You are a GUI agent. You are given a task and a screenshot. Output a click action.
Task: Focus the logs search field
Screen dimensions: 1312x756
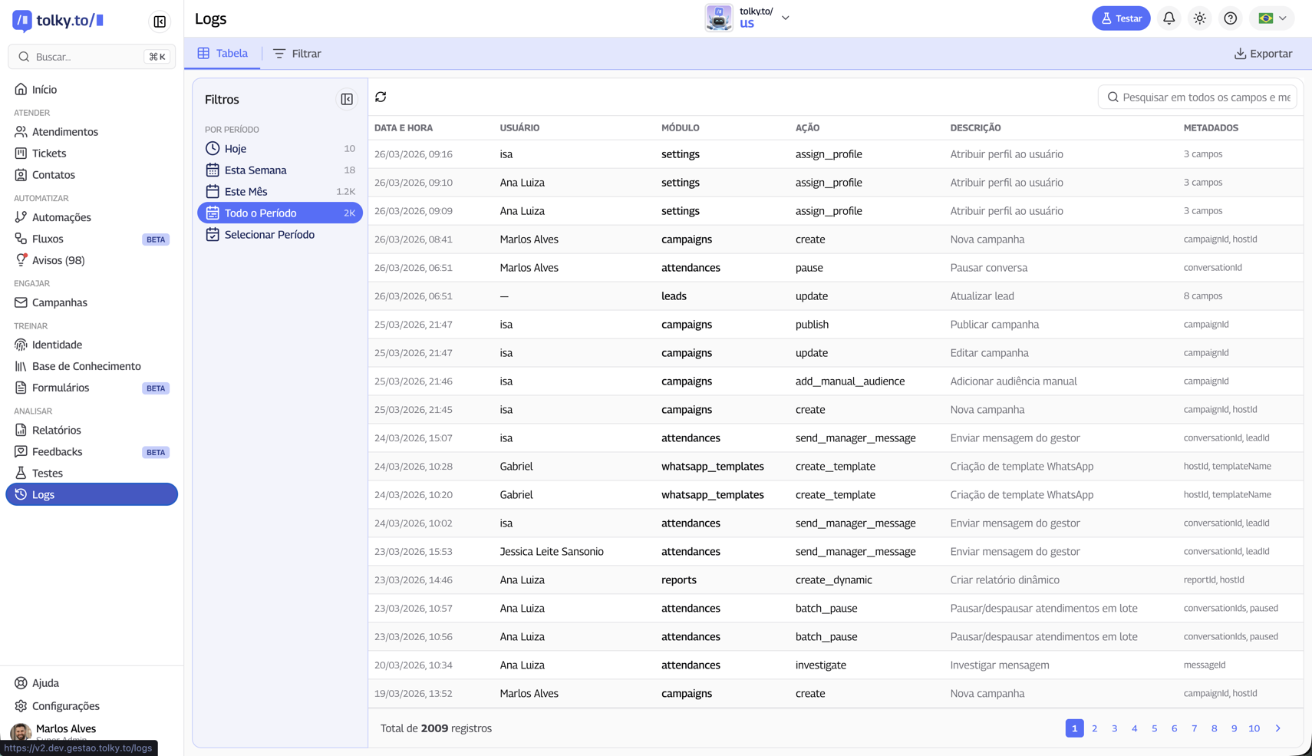tap(1205, 97)
